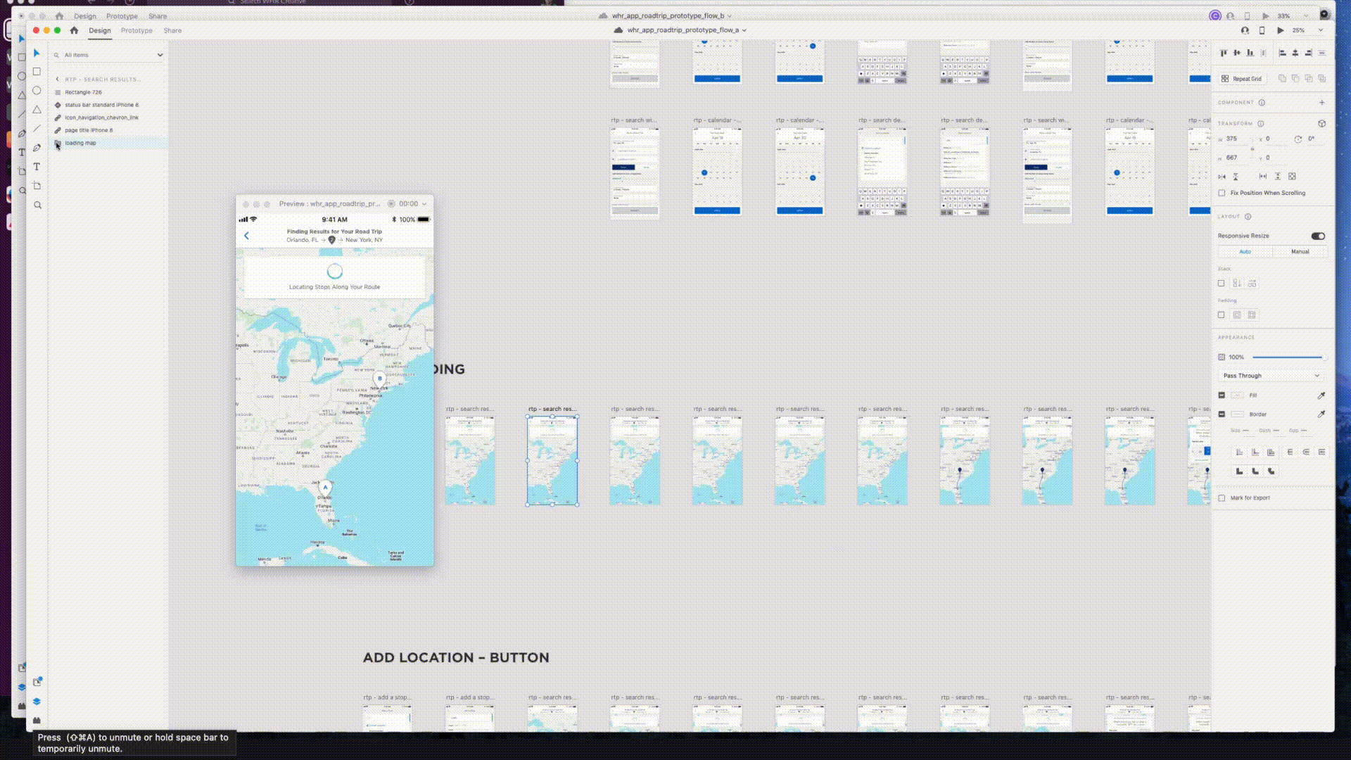Check Fix Position When Scrolling
Viewport: 1351px width, 760px height.
(x=1222, y=193)
